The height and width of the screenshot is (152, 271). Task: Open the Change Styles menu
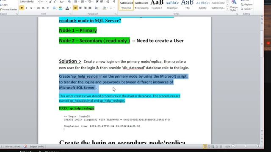(234, 6)
